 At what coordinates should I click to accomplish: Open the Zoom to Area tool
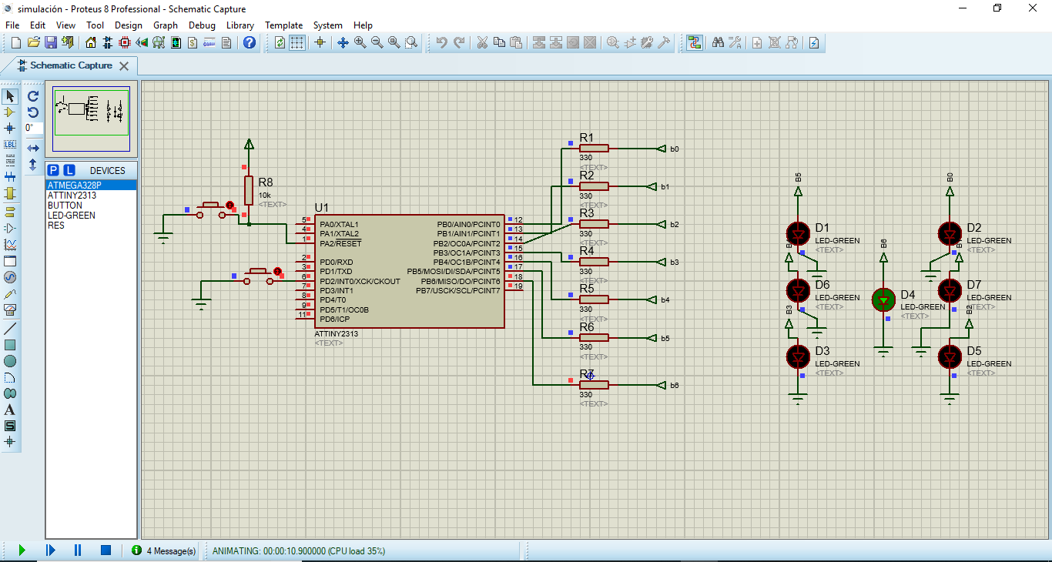(411, 42)
